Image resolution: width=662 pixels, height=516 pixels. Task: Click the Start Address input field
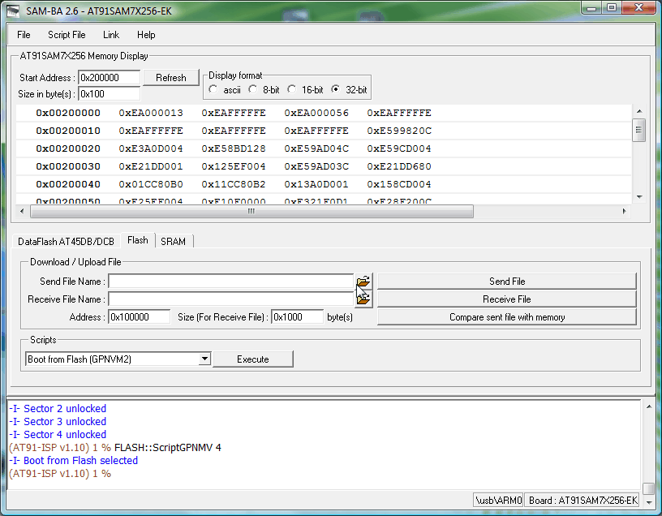tap(109, 78)
